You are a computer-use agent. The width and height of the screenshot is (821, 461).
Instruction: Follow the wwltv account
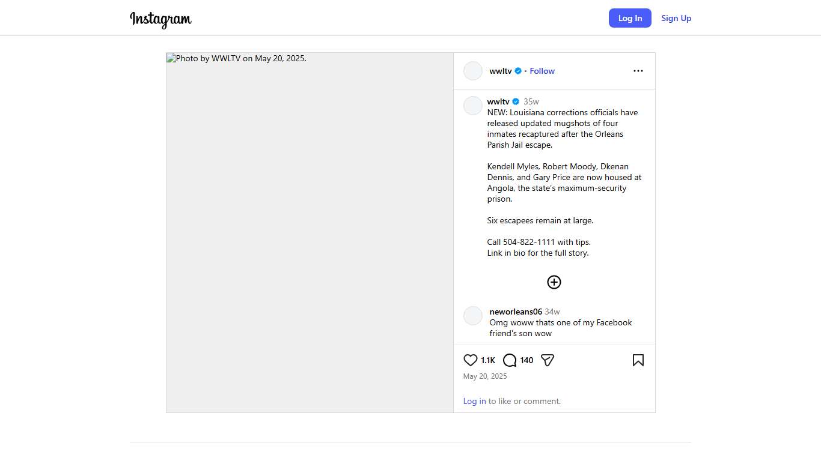click(x=542, y=71)
